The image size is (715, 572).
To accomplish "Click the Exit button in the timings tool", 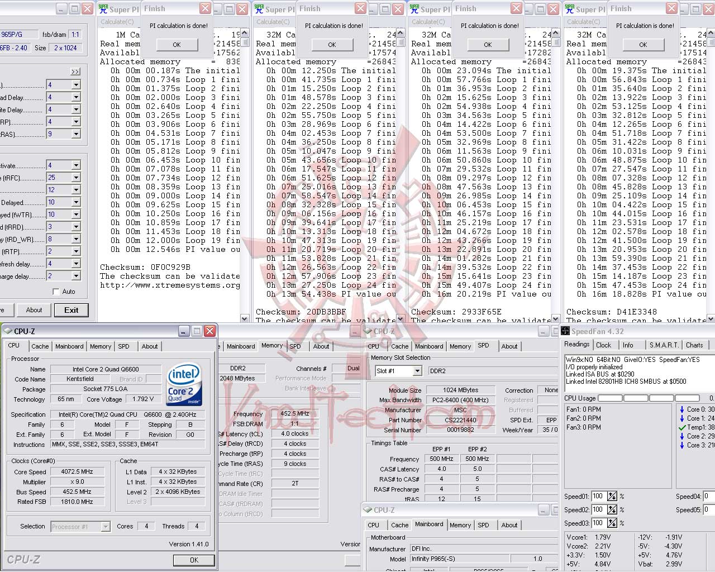I will tap(71, 310).
